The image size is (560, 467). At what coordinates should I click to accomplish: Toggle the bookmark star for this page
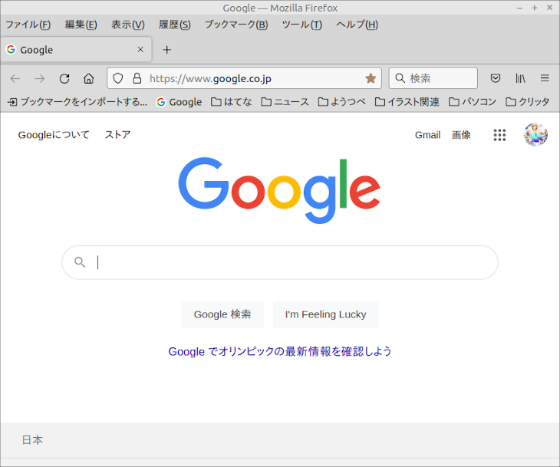tap(371, 78)
